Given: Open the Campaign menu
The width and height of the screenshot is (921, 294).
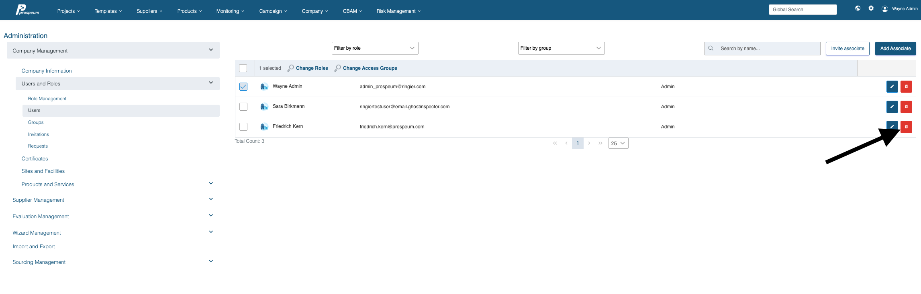Looking at the screenshot, I should 273,11.
